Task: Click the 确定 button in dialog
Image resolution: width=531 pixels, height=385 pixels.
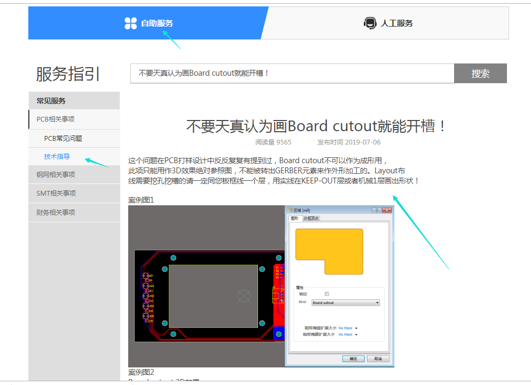Action: click(354, 359)
